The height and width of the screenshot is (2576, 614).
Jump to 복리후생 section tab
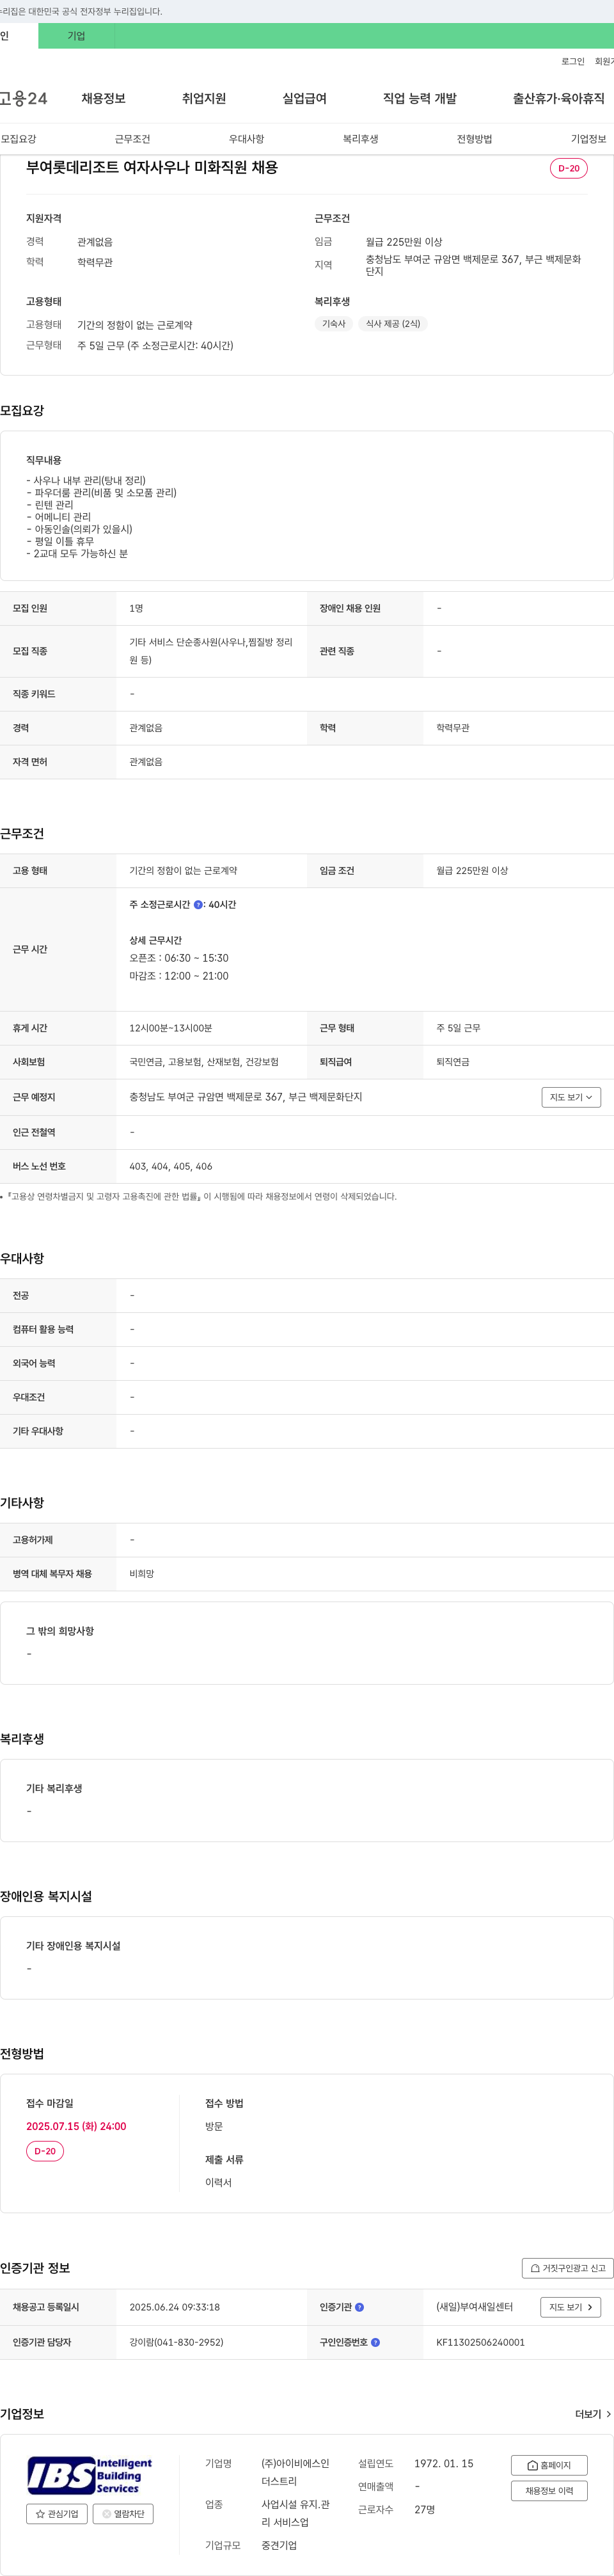point(360,139)
